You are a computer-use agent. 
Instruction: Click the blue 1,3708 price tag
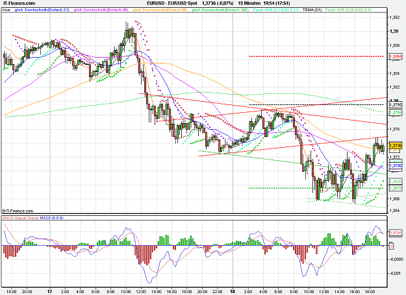pos(396,165)
